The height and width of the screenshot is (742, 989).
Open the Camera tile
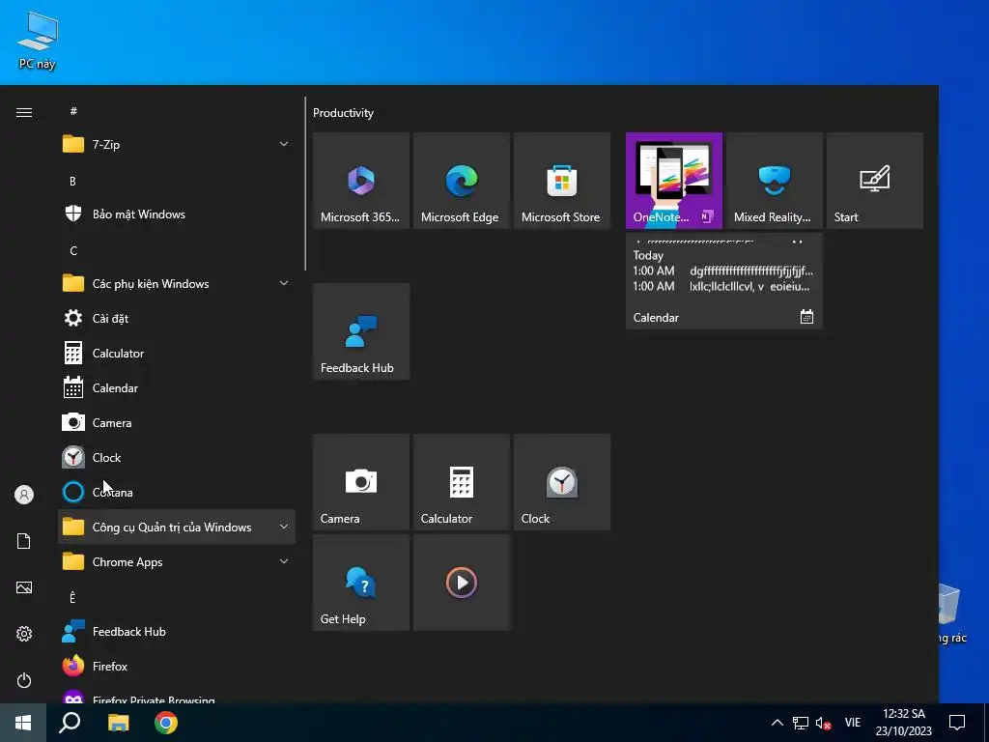click(361, 482)
